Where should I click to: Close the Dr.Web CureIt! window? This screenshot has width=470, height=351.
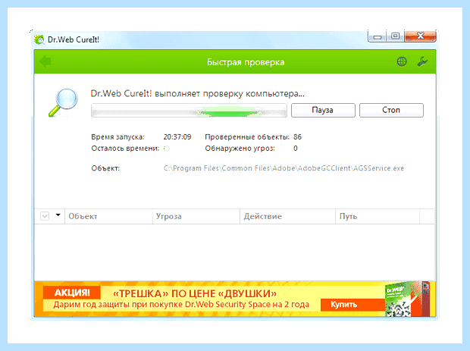point(420,36)
